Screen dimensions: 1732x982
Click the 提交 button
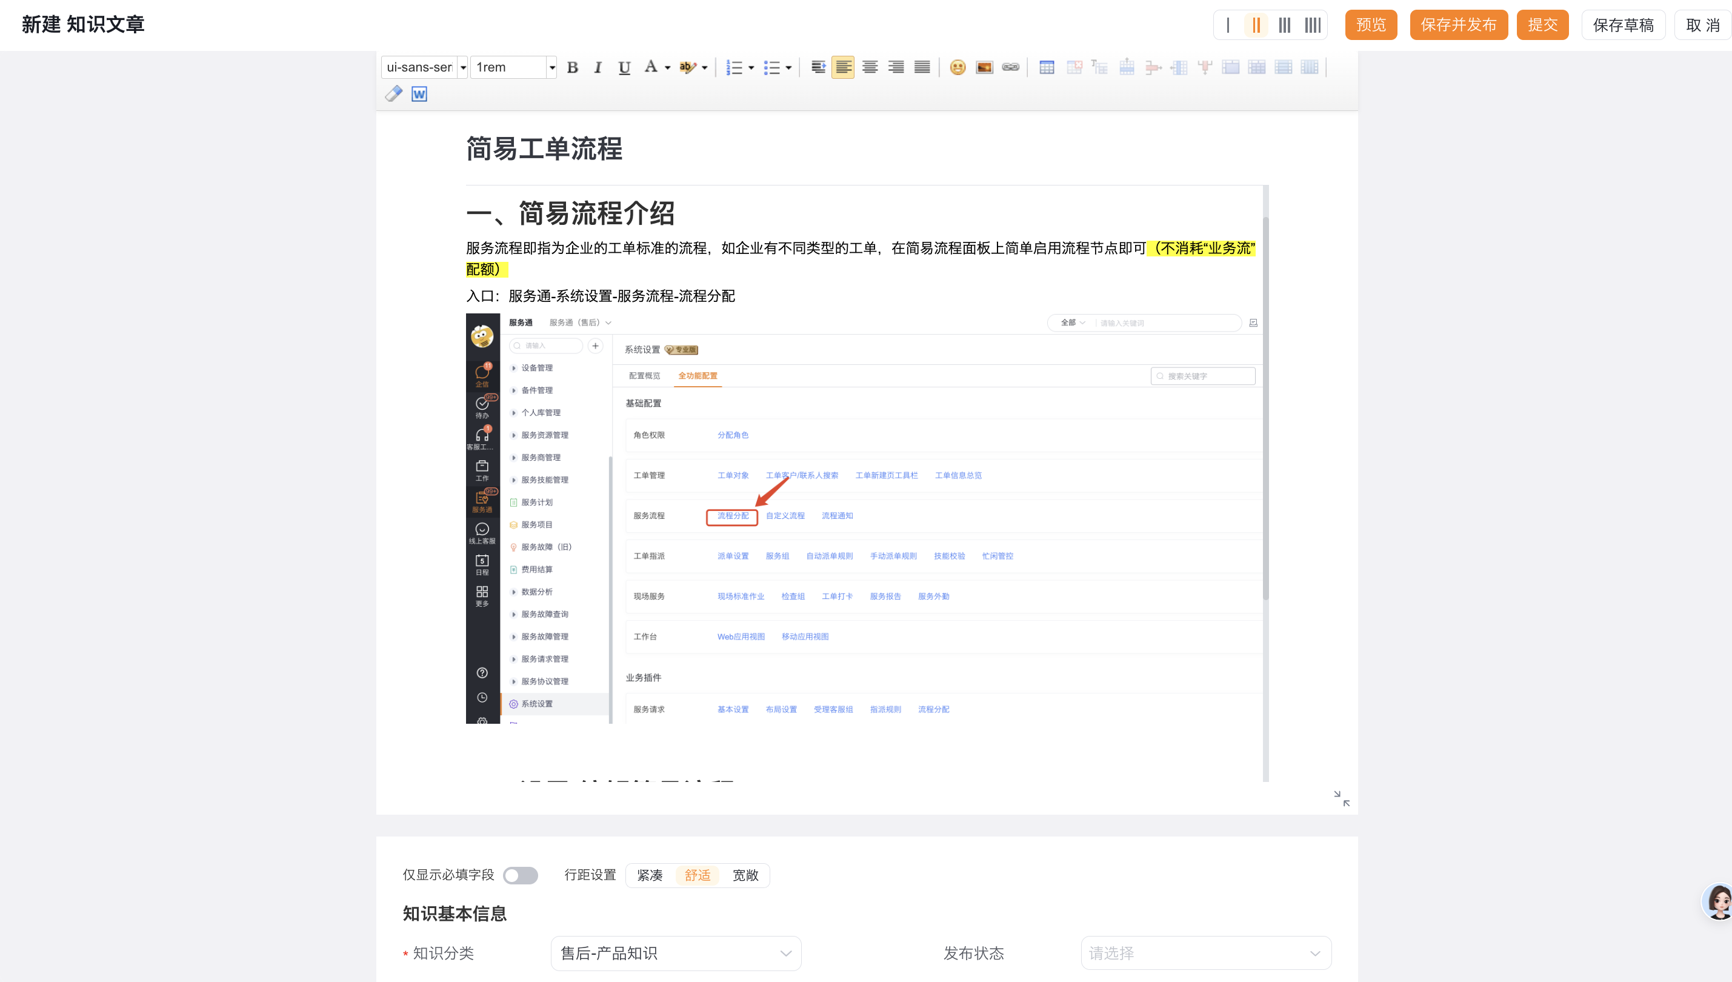pyautogui.click(x=1542, y=25)
